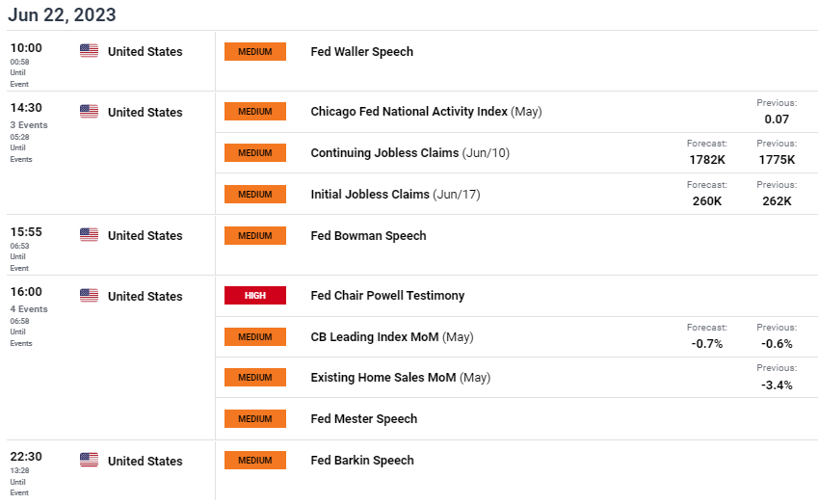Click the US flag in 16:00 row
This screenshot has height=504, width=818.
pos(89,296)
